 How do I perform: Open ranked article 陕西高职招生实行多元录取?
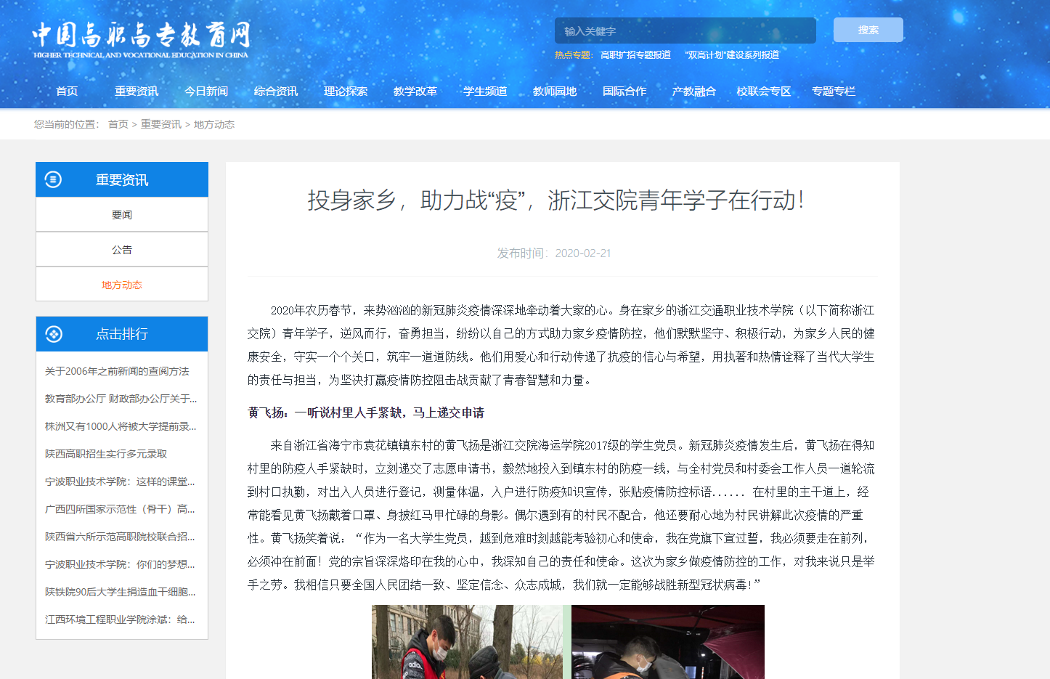tap(106, 454)
